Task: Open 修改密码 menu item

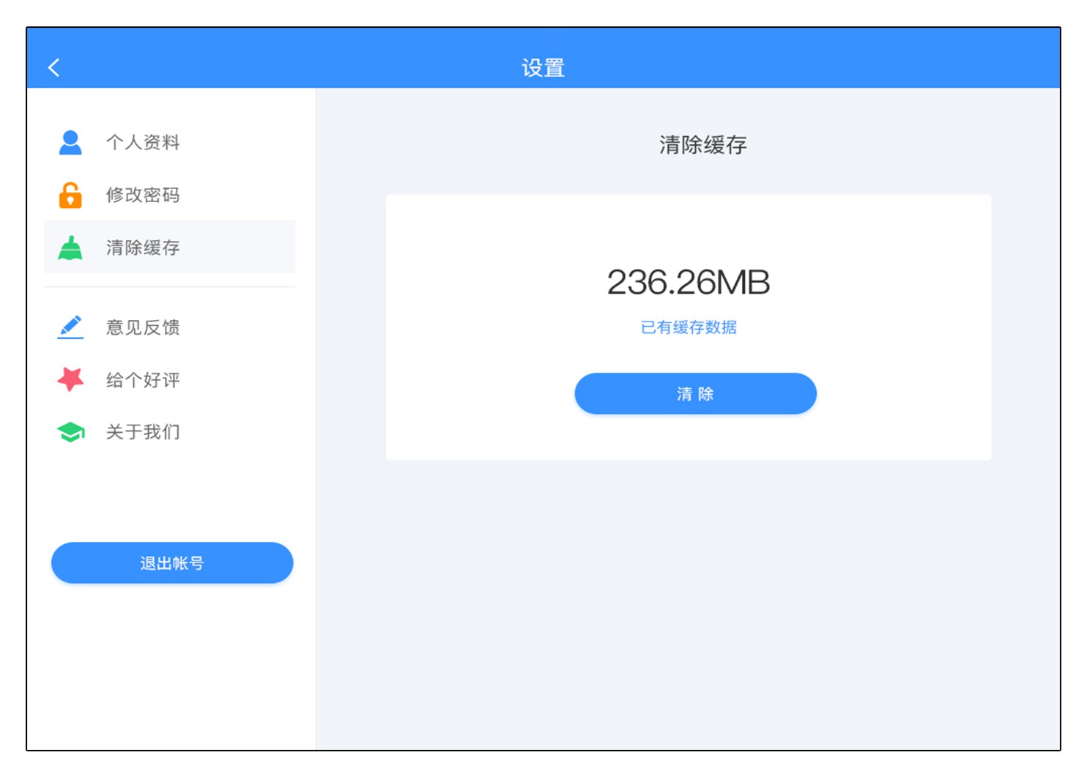Action: (x=170, y=195)
